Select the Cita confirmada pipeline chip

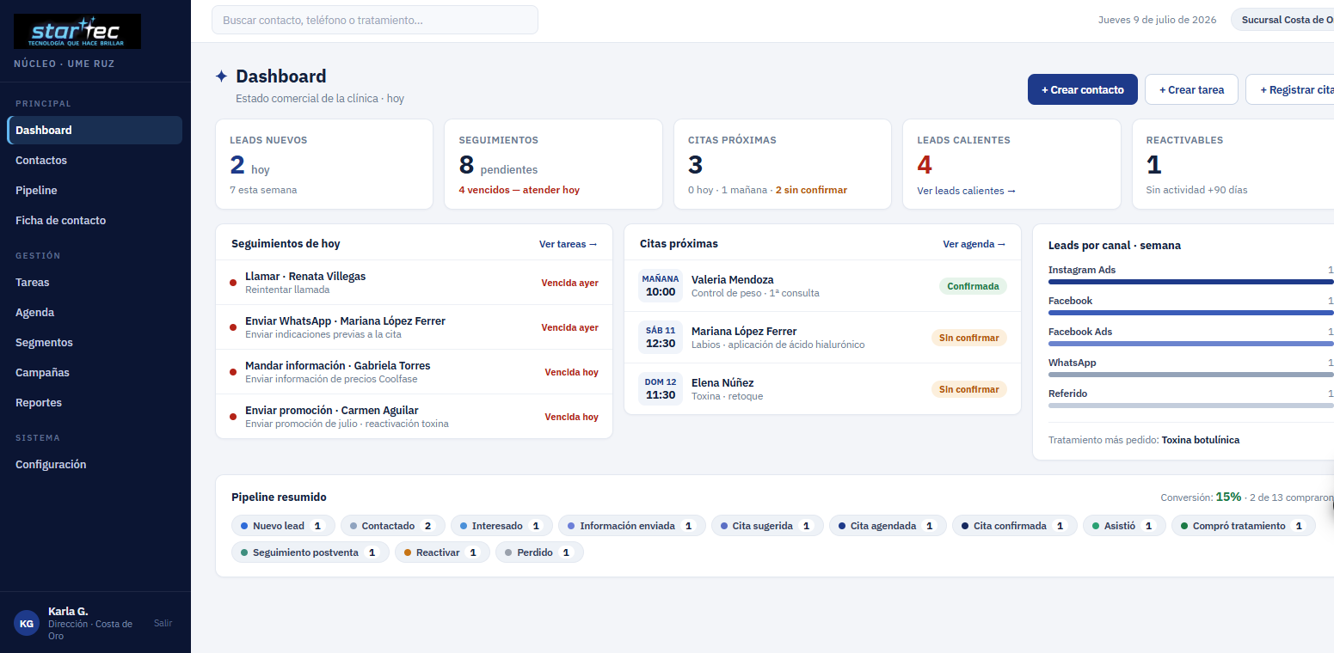pos(1014,526)
